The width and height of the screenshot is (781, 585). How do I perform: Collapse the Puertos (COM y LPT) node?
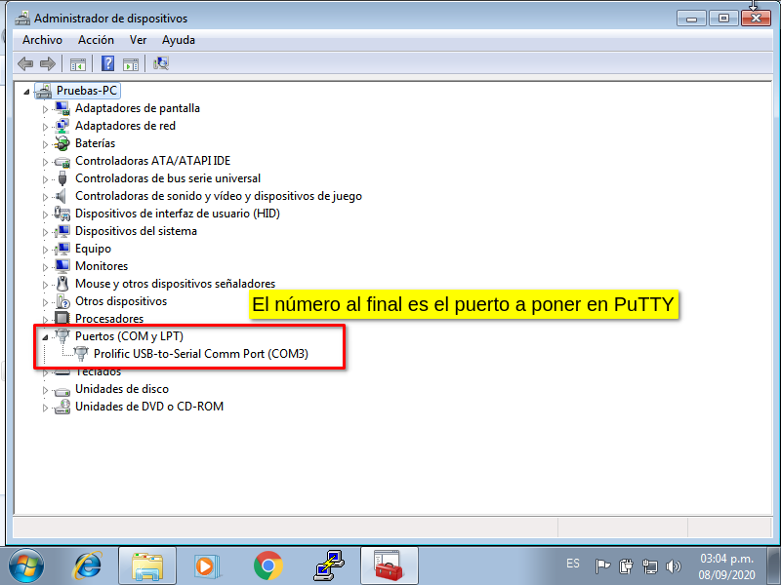pos(45,337)
